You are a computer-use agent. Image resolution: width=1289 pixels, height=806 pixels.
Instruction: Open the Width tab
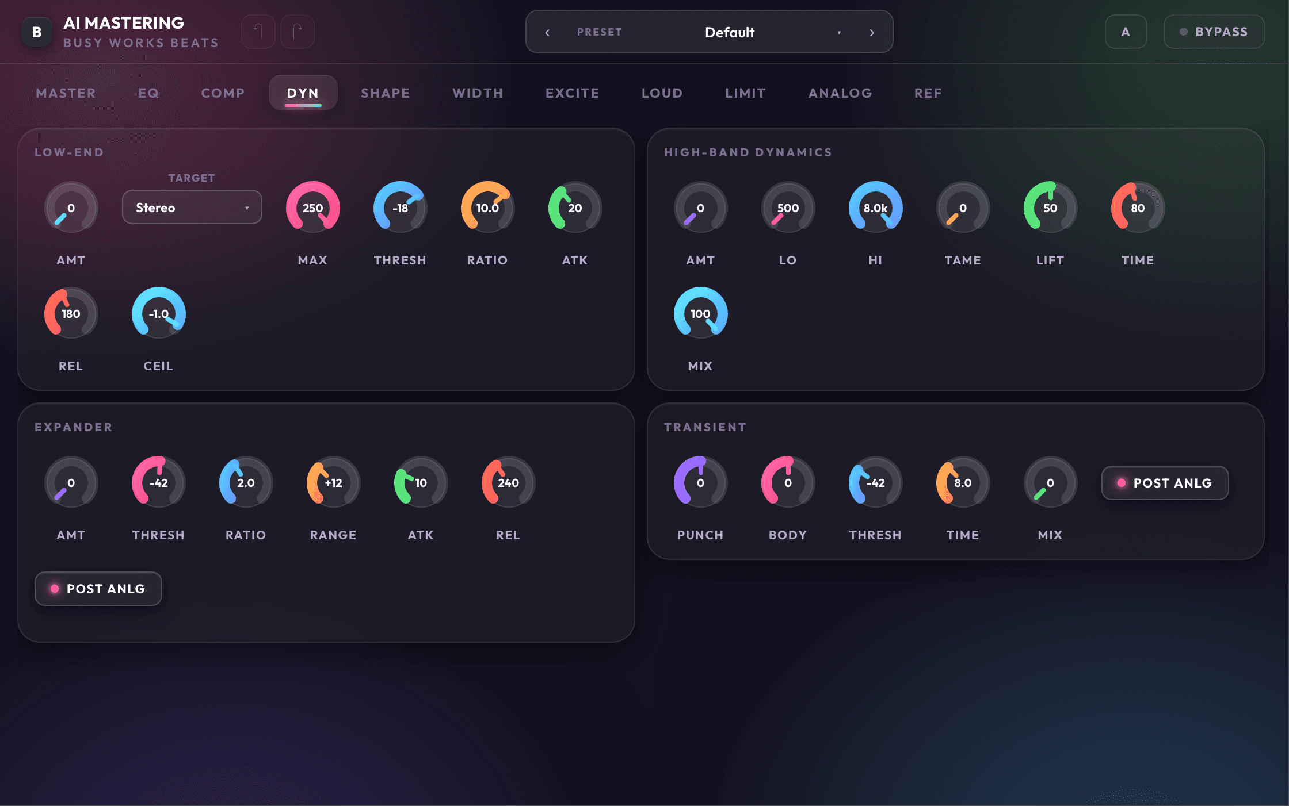click(478, 93)
